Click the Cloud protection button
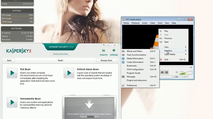 point(61,54)
